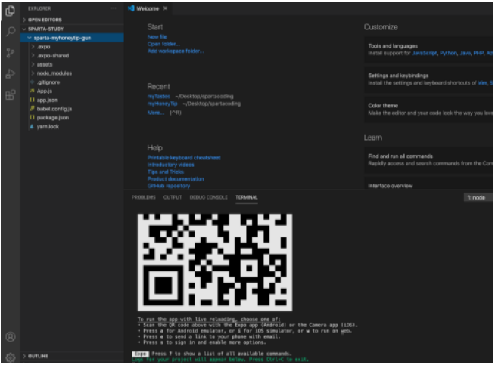Image resolution: width=495 pixels, height=365 pixels.
Task: Open the Search view in activity bar
Action: 11,32
